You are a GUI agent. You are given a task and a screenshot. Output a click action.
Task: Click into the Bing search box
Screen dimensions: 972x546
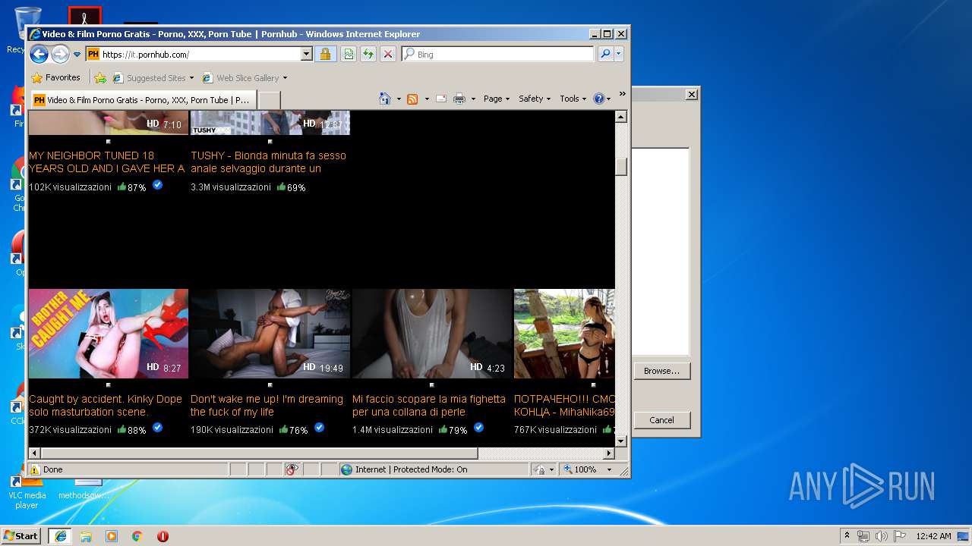pyautogui.click(x=504, y=55)
